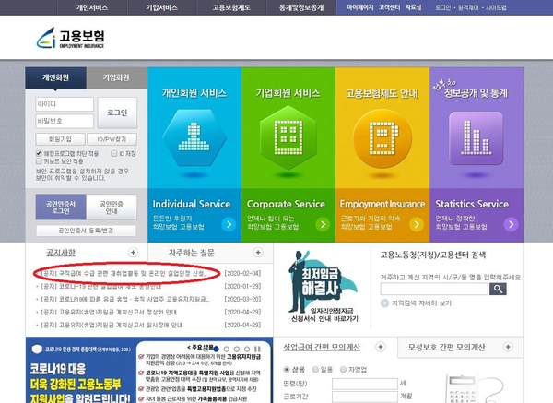553x403 pixels.
Task: Expand 공지사항 with the plus button
Action: coord(133,253)
